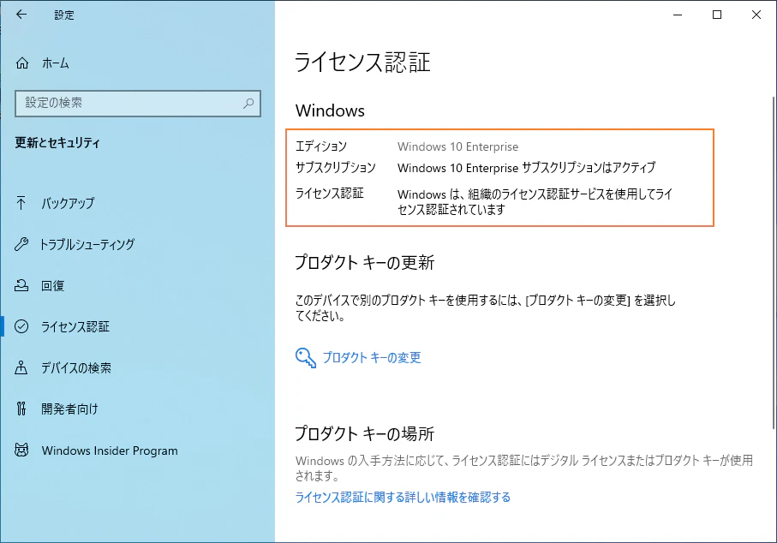Click the key icon for プロダクト キーの変更

point(305,357)
